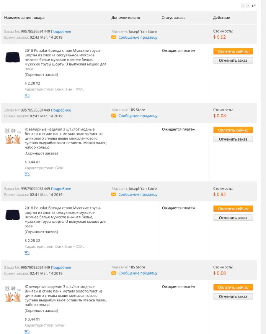This screenshot has height=334, width=266.
Task: Click Отменить заказ for first order
Action: pos(233,61)
